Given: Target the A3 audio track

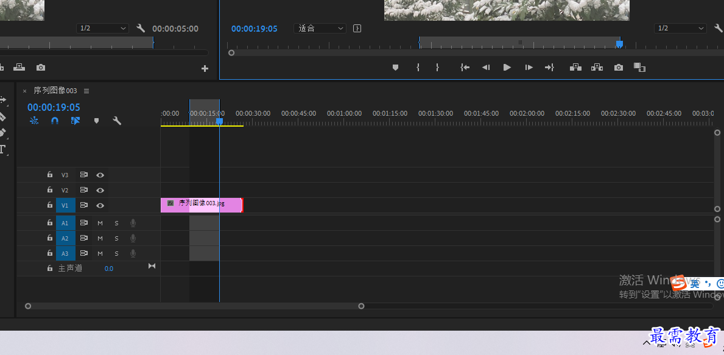Looking at the screenshot, I should (66, 253).
